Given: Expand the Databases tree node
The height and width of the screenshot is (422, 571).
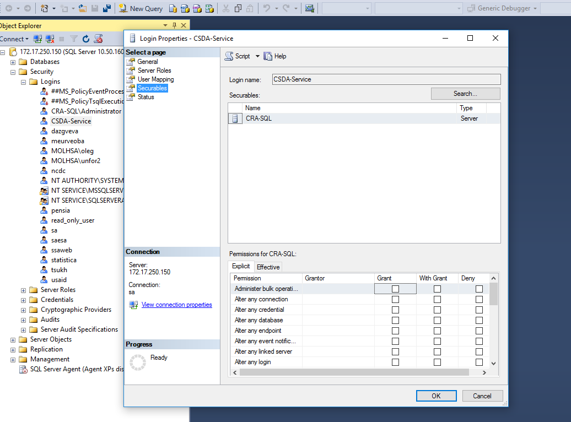Looking at the screenshot, I should (x=13, y=62).
